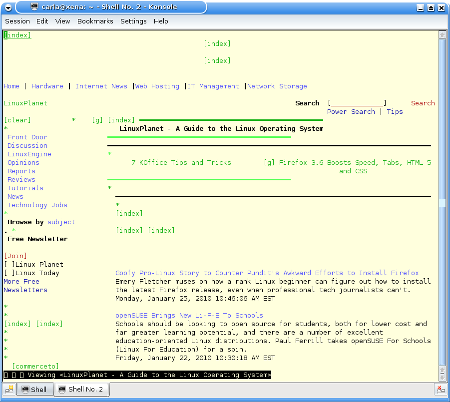Open the More Free Newsletters link
Viewport: 450px width, 402px height.
point(25,286)
